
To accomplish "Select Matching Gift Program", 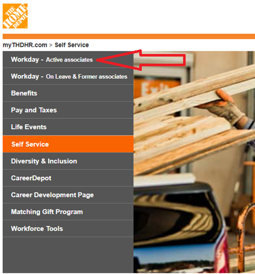I will pos(68,212).
